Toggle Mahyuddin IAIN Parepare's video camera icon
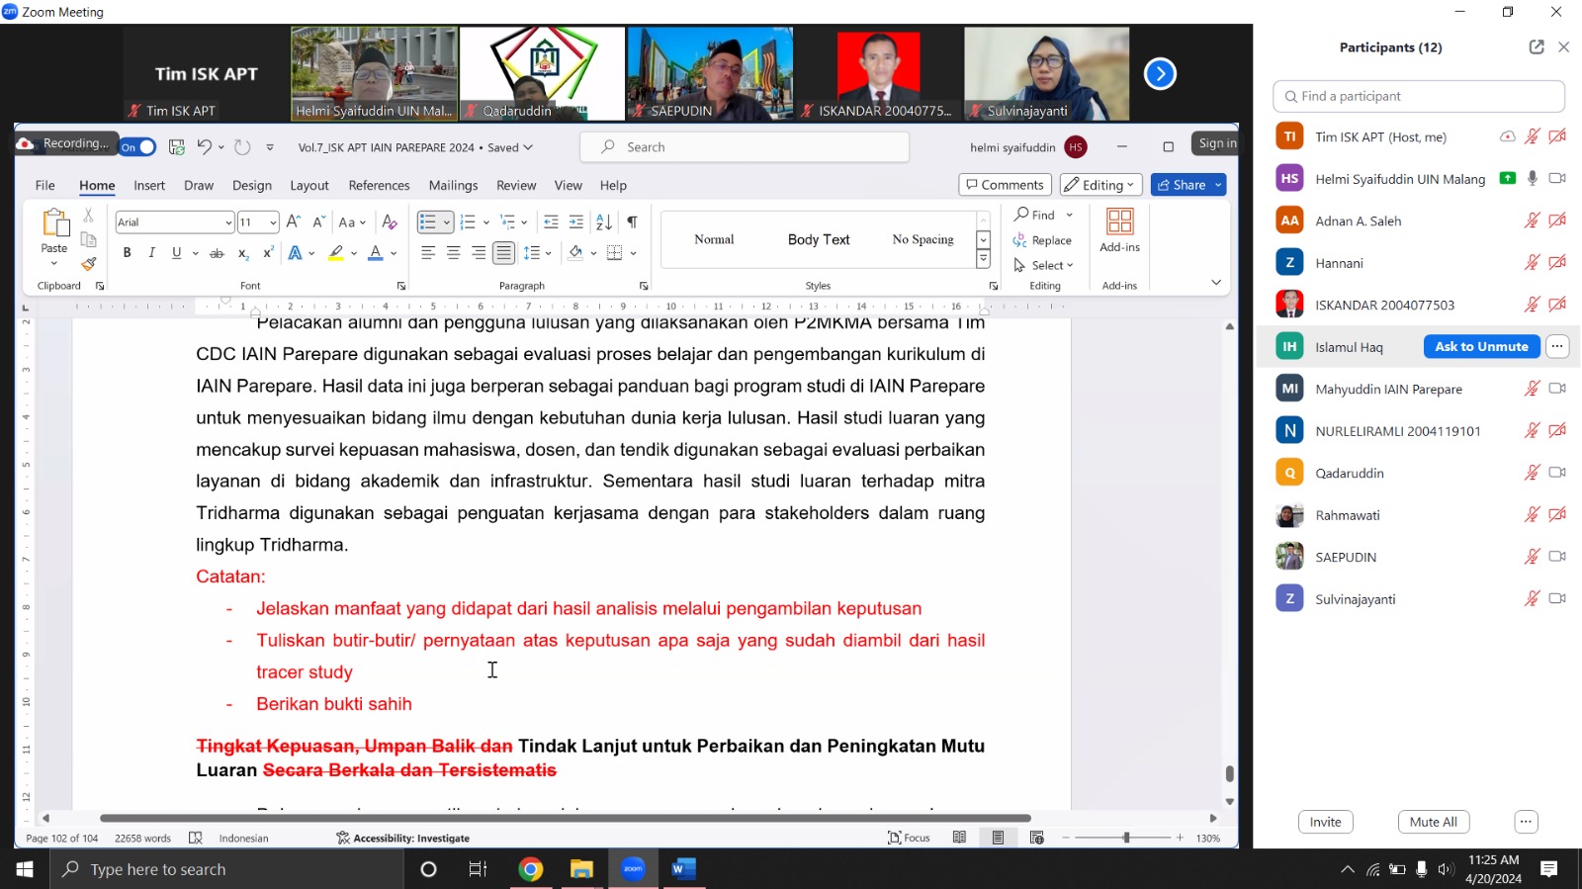The height and width of the screenshot is (889, 1582). click(1557, 389)
